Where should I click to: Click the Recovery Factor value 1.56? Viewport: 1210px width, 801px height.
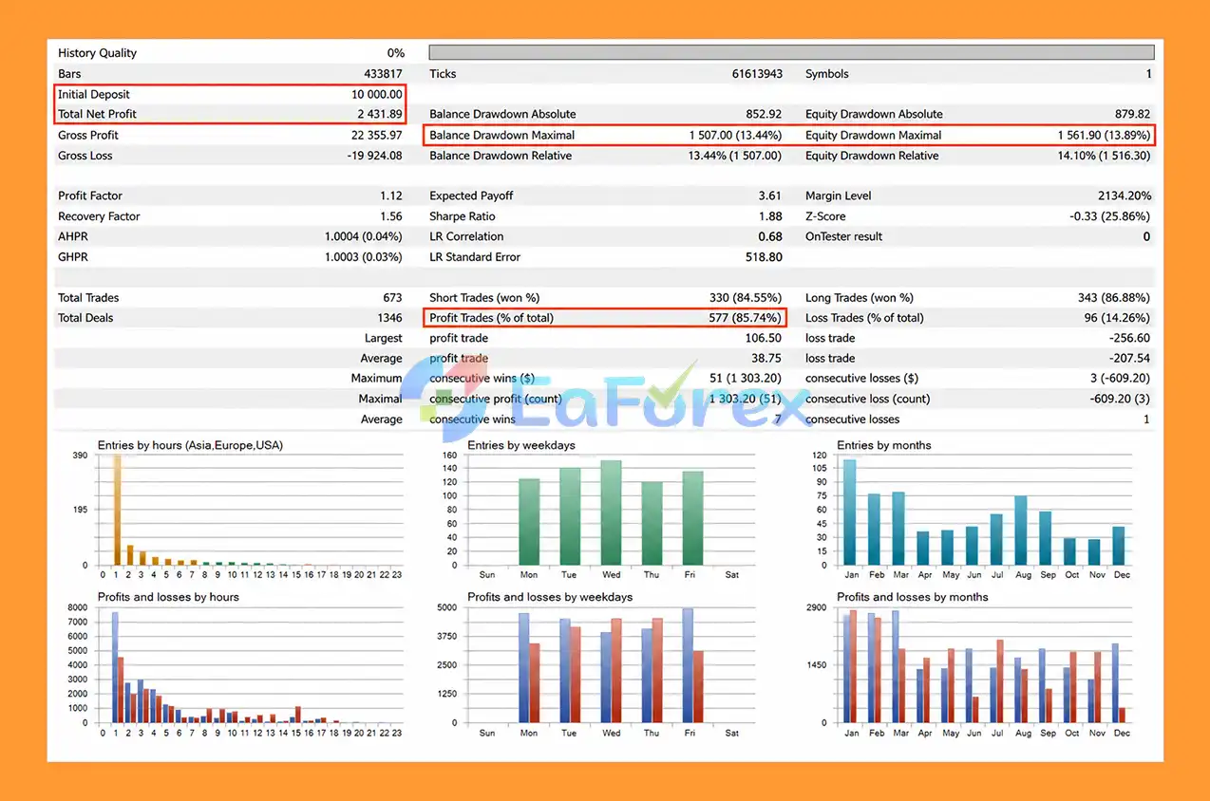click(391, 216)
